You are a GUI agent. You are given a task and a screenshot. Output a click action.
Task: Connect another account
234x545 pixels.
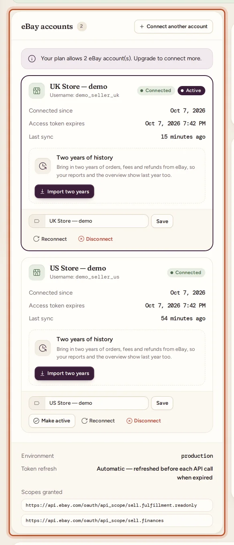point(173,27)
